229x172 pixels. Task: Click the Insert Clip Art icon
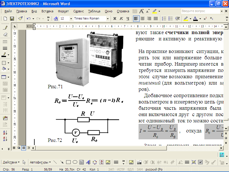point(101,162)
